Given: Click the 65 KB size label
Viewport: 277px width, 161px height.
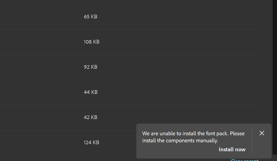Looking at the screenshot, I should (x=90, y=17).
